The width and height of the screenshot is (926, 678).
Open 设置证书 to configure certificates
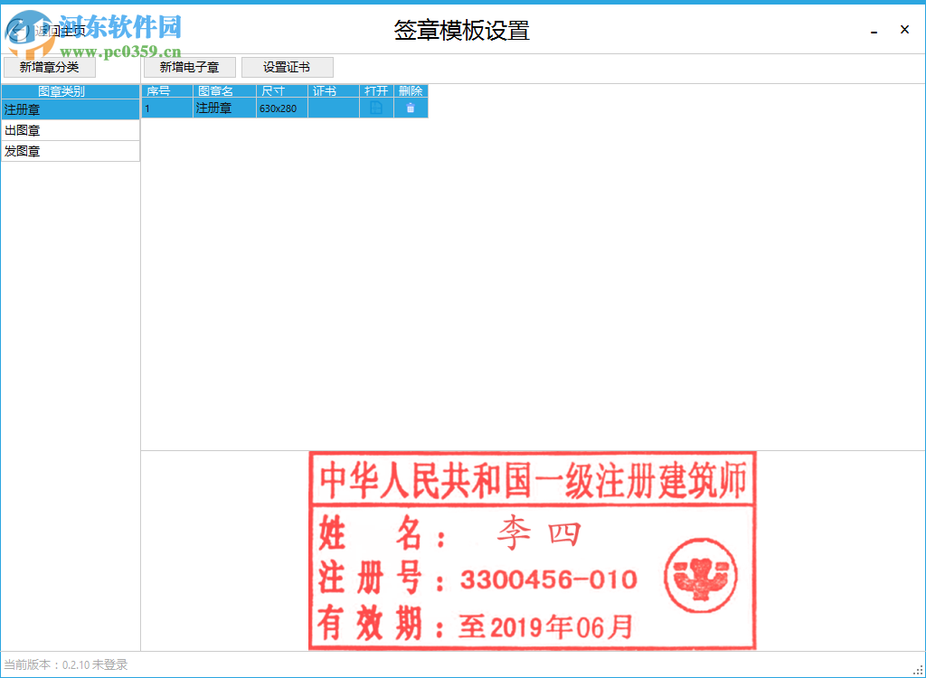288,66
